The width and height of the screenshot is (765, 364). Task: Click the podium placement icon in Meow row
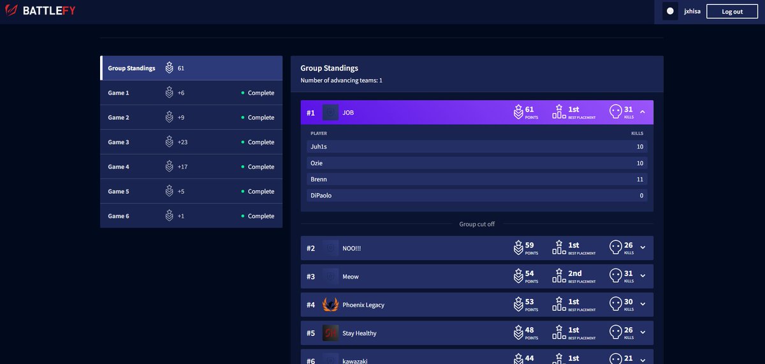click(x=559, y=275)
